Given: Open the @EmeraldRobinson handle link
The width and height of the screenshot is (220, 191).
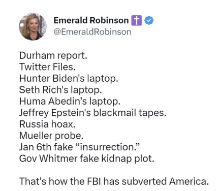Looking at the screenshot, I should (x=92, y=32).
